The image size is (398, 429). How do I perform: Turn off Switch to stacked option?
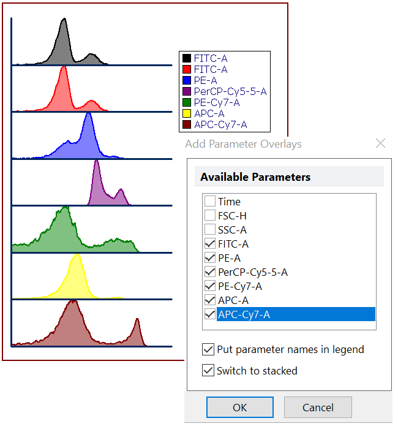pos(208,370)
